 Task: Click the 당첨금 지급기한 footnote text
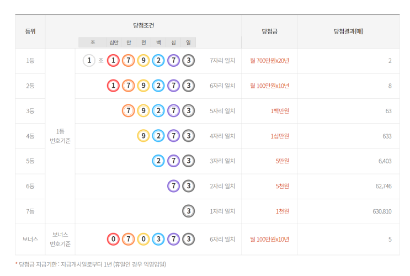click(93, 264)
